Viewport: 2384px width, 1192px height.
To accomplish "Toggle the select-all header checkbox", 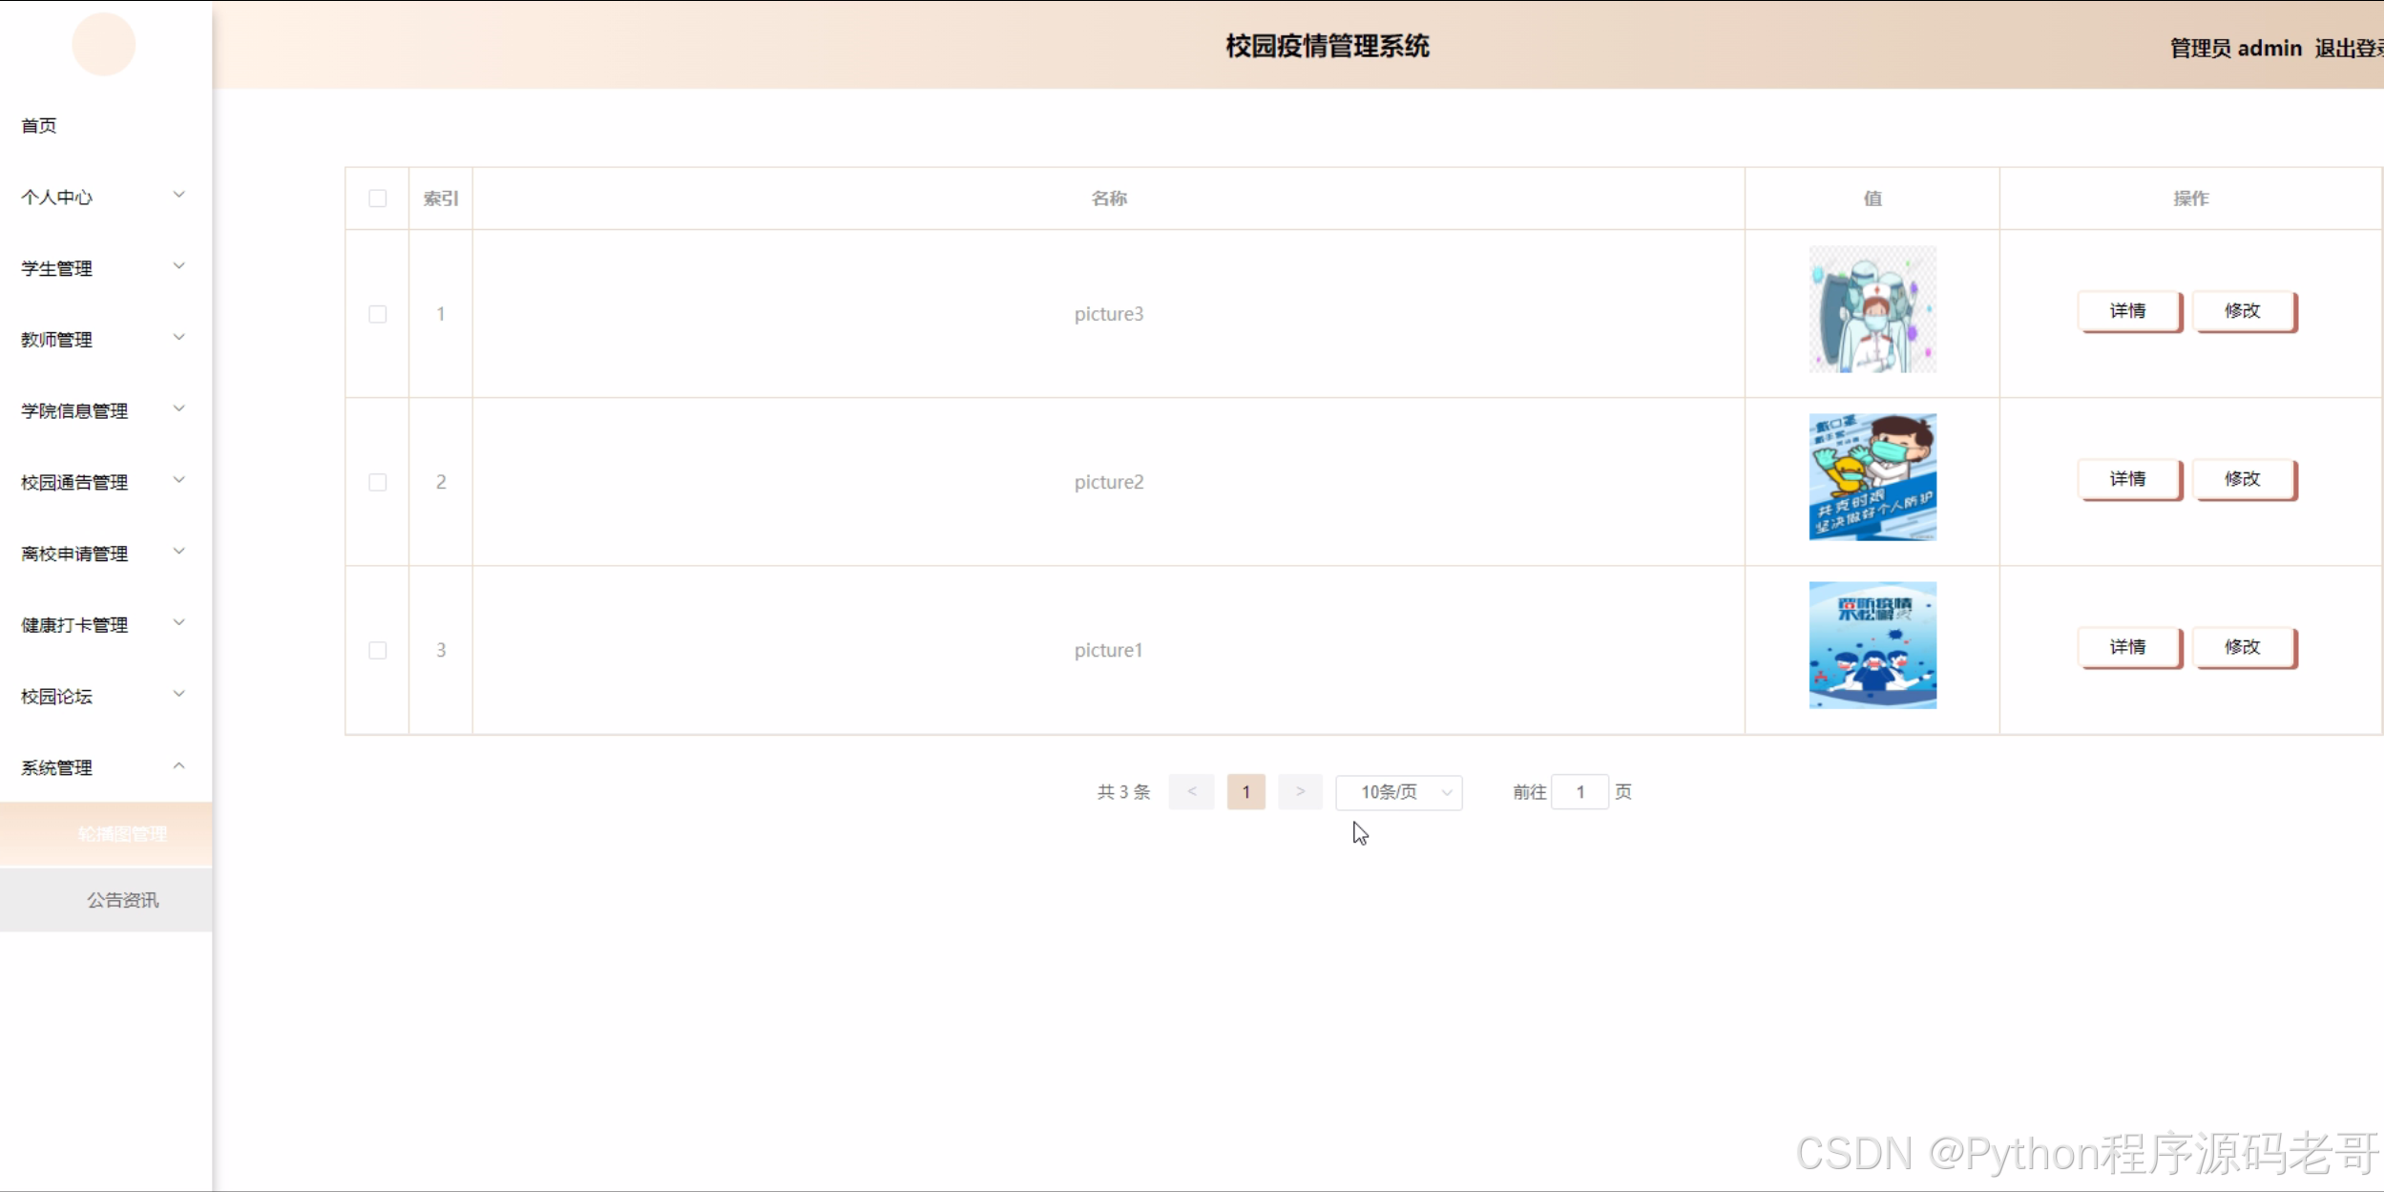I will point(377,199).
